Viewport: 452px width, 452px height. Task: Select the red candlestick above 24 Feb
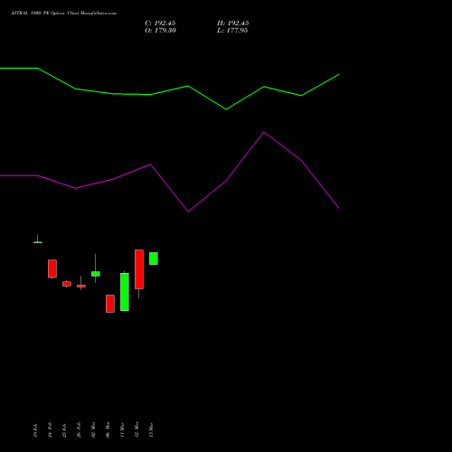[x=52, y=268]
